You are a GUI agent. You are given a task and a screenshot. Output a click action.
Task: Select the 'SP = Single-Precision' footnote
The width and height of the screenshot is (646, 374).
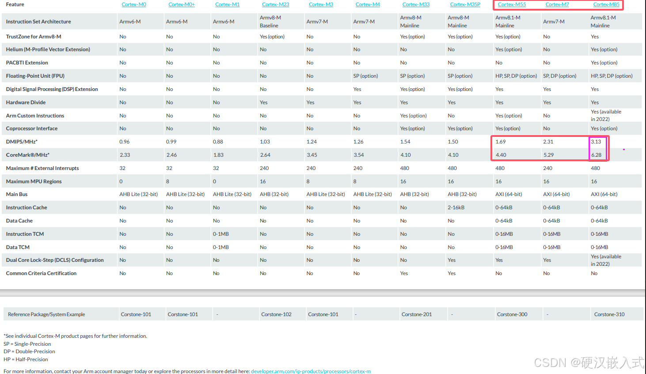27,344
